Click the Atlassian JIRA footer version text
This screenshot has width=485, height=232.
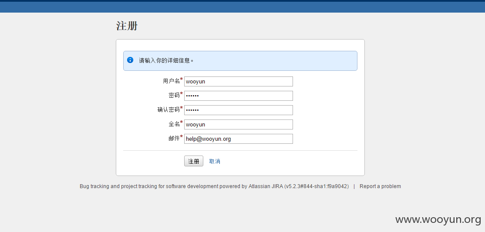pos(299,186)
